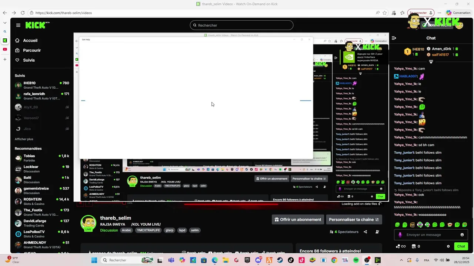
Task: Open offline channel Jico
Action: pyautogui.click(x=42, y=129)
